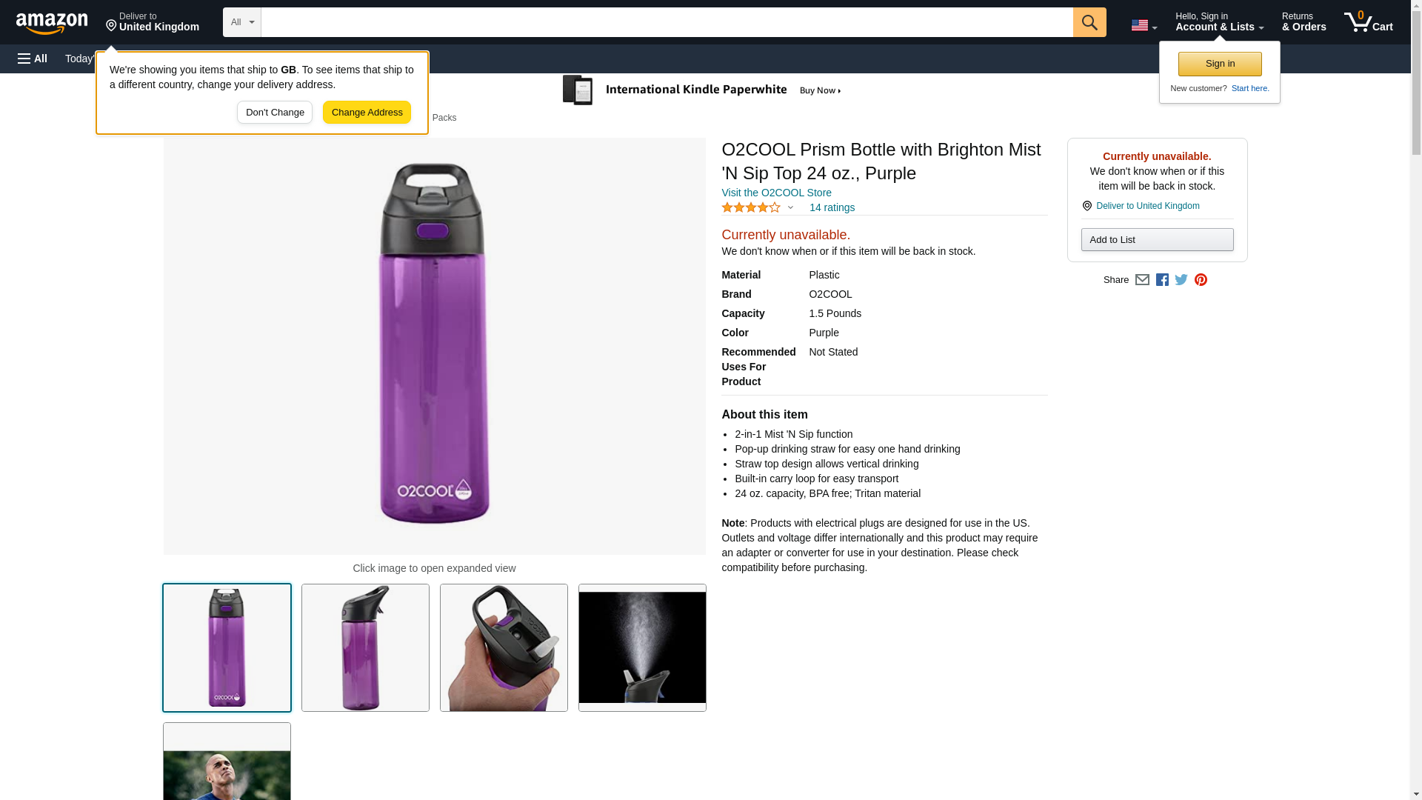
Task: Click the search magnifier button
Action: tap(1089, 22)
